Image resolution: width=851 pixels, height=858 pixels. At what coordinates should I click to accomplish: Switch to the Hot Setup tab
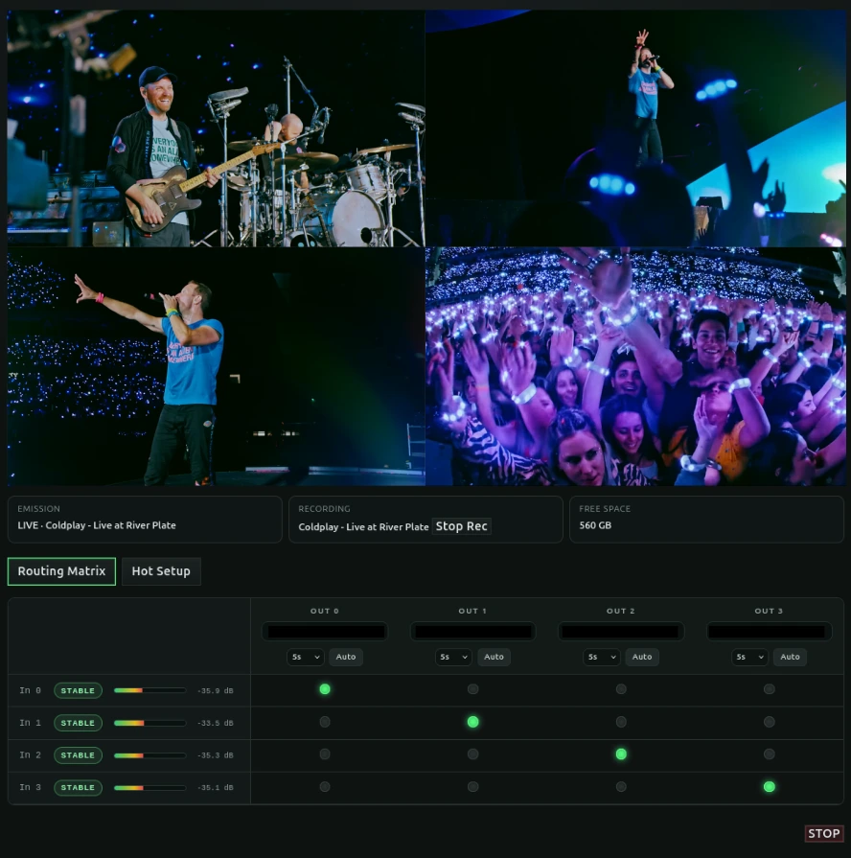161,571
